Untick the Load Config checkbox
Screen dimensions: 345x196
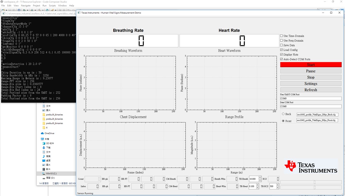[281, 50]
